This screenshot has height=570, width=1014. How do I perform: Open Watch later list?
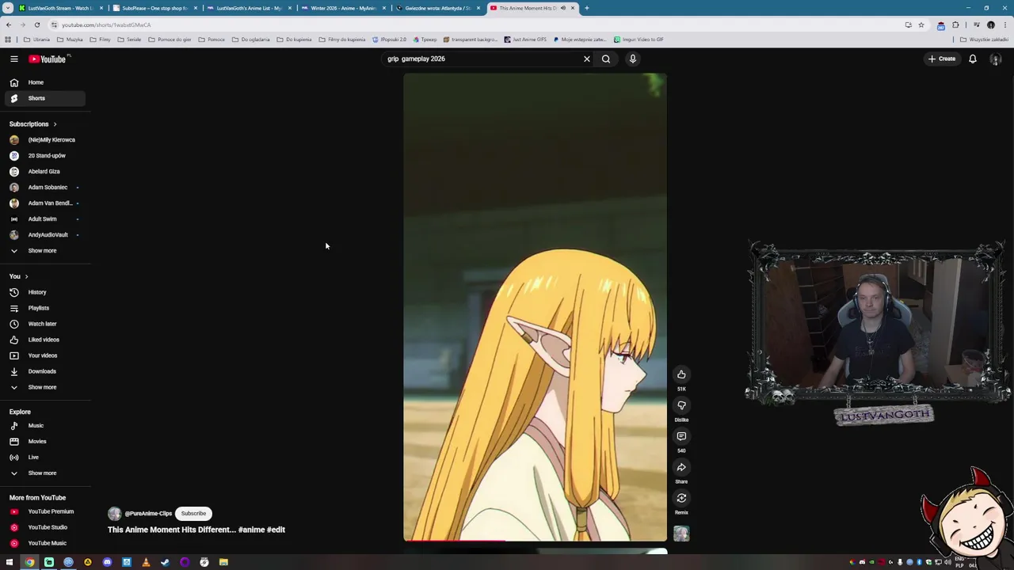pos(44,324)
